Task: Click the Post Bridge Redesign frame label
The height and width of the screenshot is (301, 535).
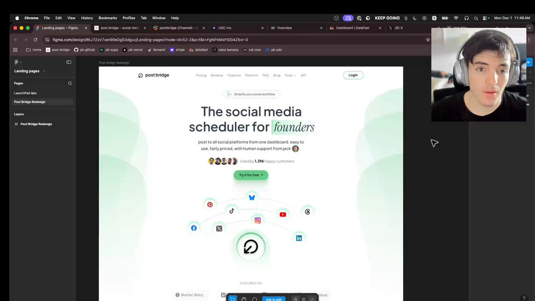Action: pos(114,63)
